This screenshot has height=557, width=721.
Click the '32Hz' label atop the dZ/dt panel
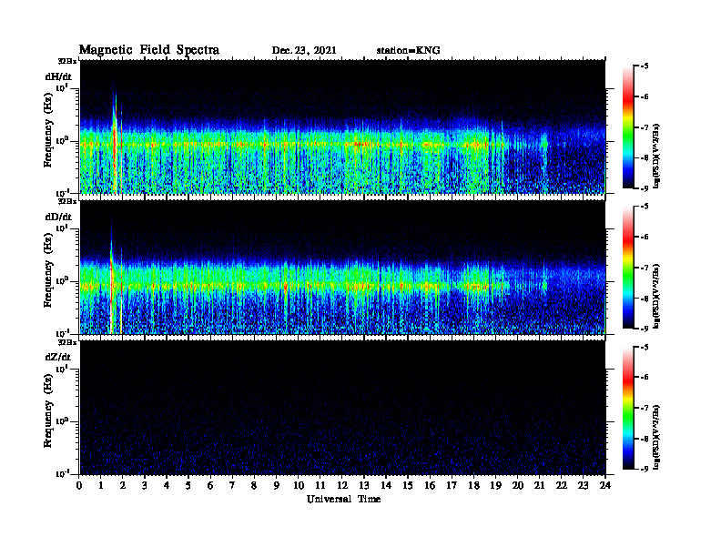(x=67, y=342)
